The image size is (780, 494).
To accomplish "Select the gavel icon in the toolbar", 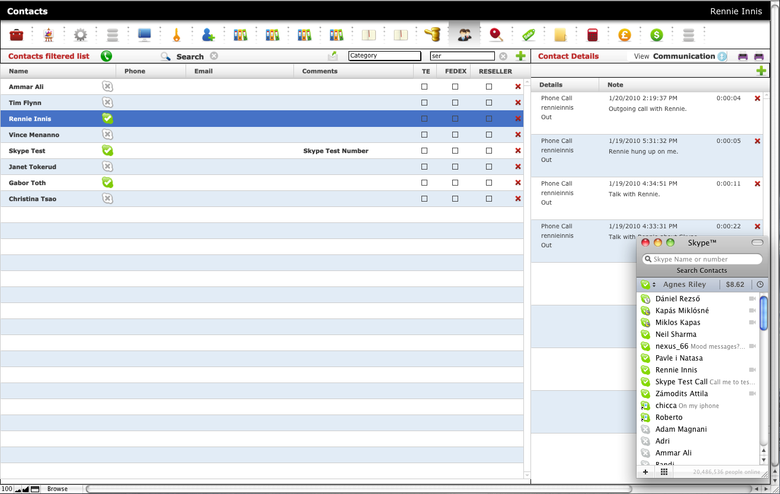I will tap(432, 34).
